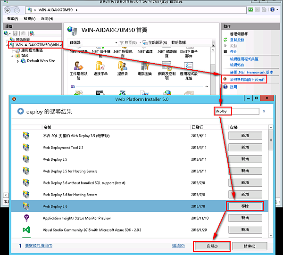Open the 檢視(V) menu
The width and height of the screenshot is (283, 255).
click(30, 18)
